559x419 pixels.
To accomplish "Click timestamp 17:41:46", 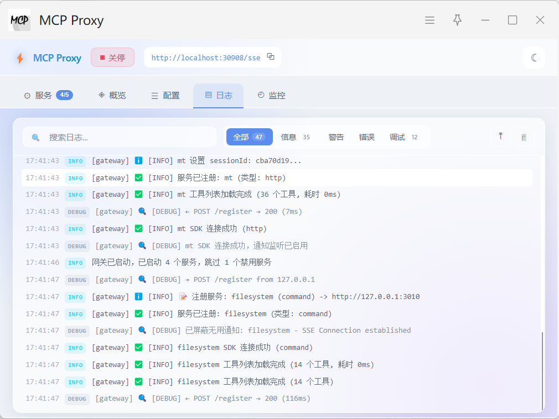I will point(43,263).
